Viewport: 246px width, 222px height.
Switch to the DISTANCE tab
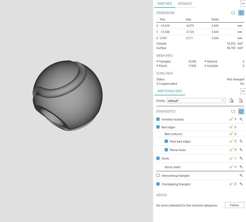(185, 4)
